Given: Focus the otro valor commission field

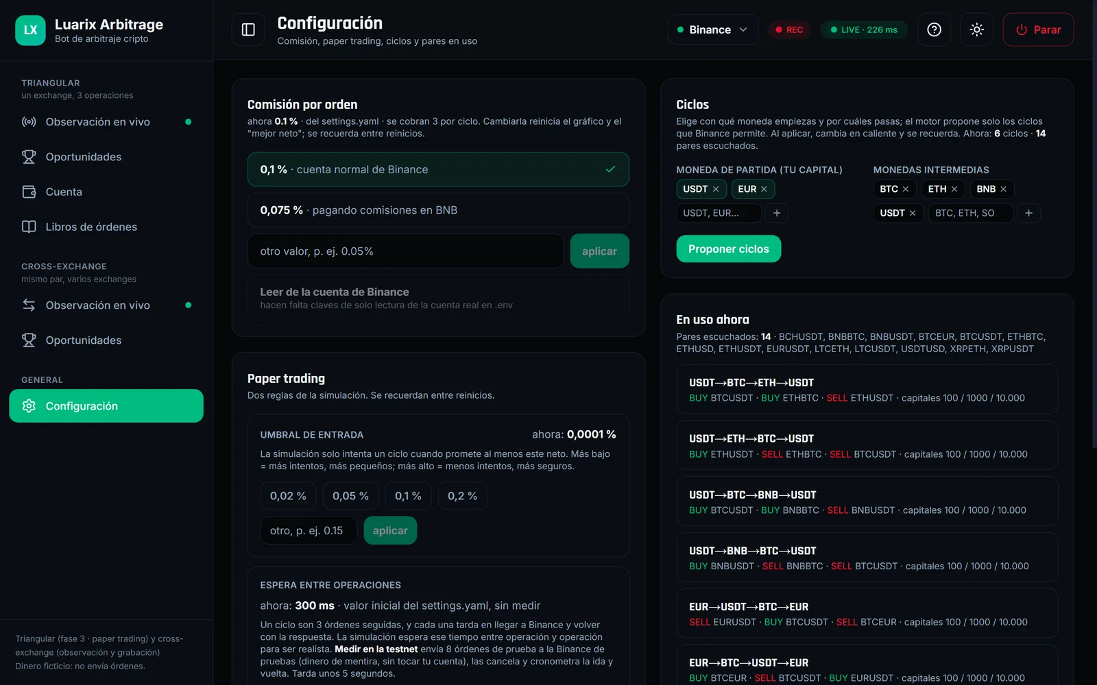Looking at the screenshot, I should [405, 251].
